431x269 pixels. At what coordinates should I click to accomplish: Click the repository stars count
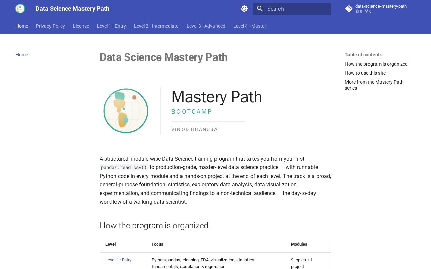tap(359, 11)
